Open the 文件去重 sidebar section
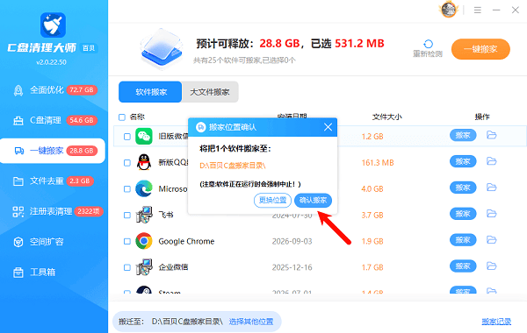527x333 pixels. 54,181
